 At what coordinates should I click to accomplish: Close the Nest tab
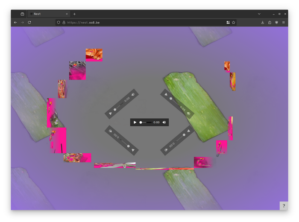(x=67, y=14)
